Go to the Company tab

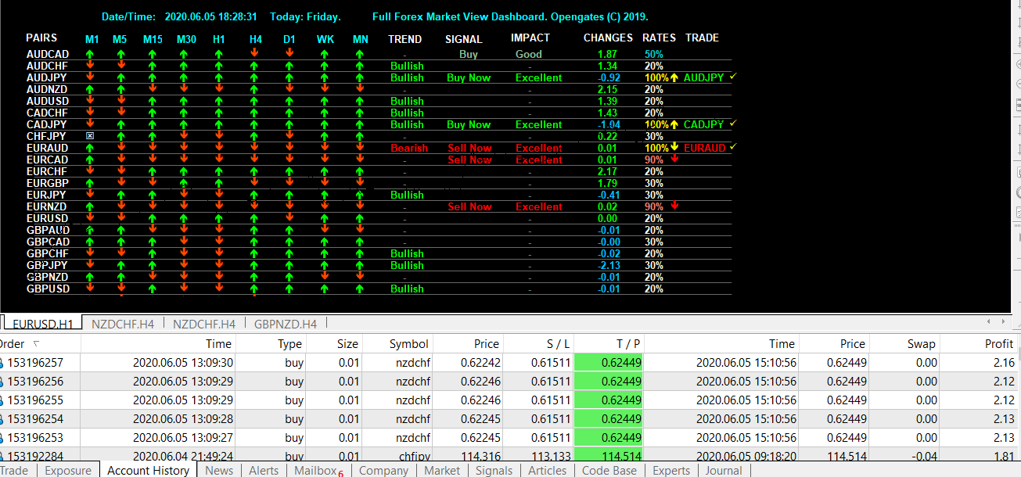pyautogui.click(x=383, y=470)
